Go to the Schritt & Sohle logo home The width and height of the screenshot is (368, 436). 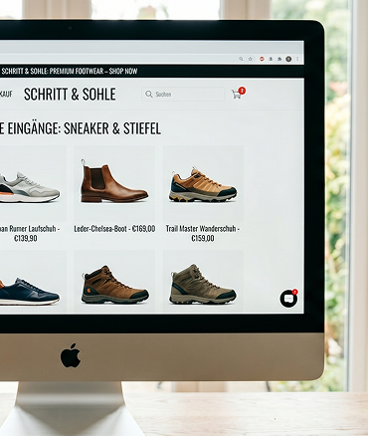pos(70,95)
